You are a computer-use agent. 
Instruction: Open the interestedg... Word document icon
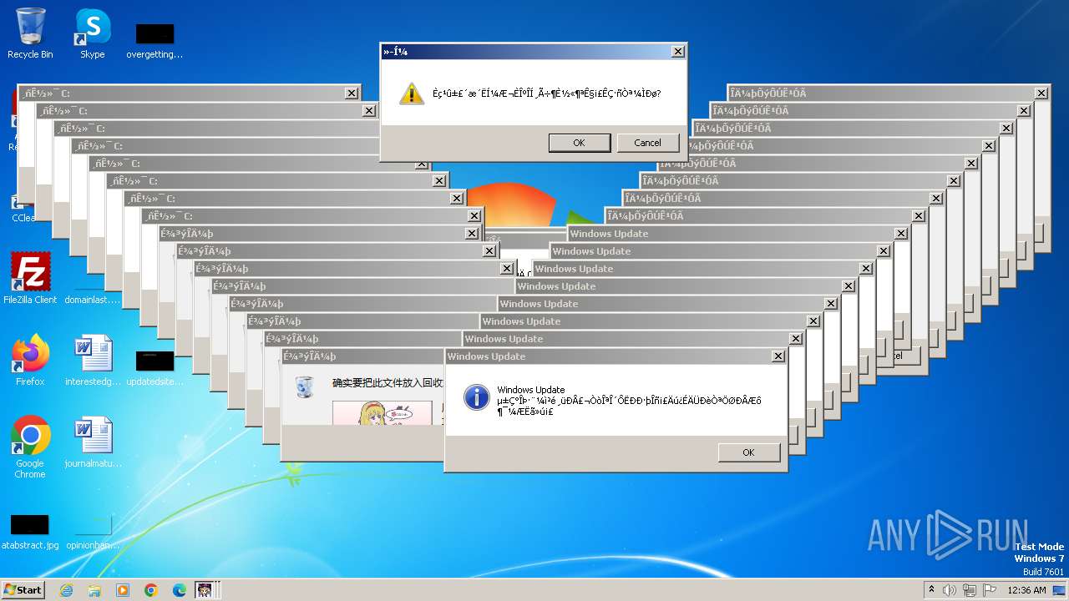[93, 360]
